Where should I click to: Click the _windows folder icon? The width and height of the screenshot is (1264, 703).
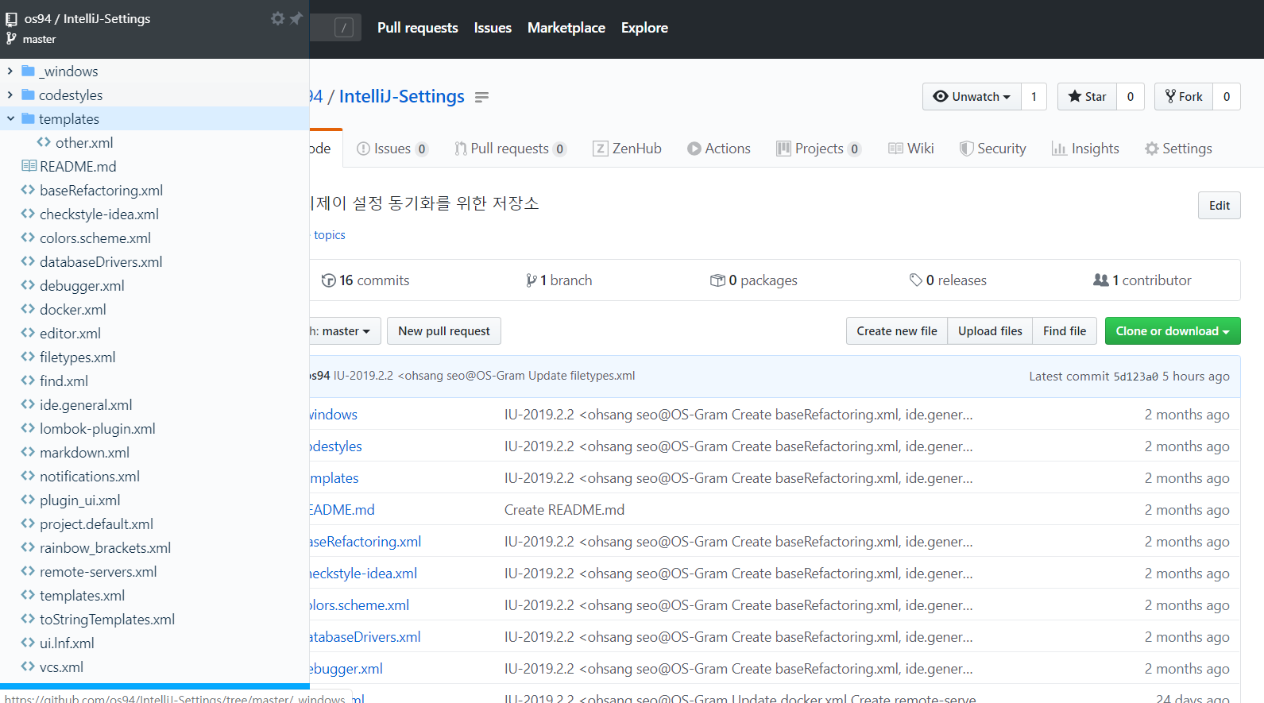tap(28, 71)
